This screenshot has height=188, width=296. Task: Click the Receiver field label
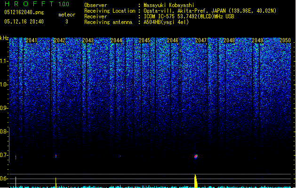(96, 16)
